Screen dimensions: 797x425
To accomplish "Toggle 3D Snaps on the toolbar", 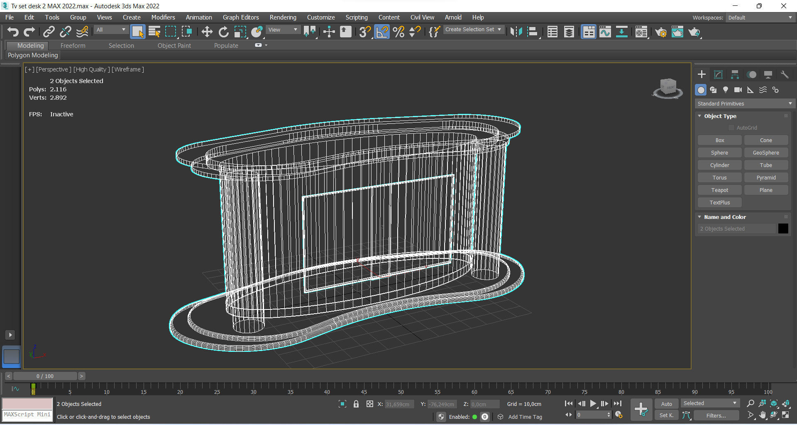I will [x=365, y=32].
